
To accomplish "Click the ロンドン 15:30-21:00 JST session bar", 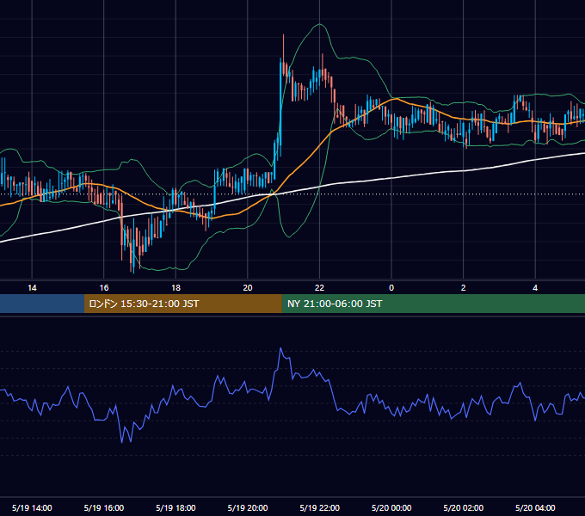I will (x=182, y=304).
